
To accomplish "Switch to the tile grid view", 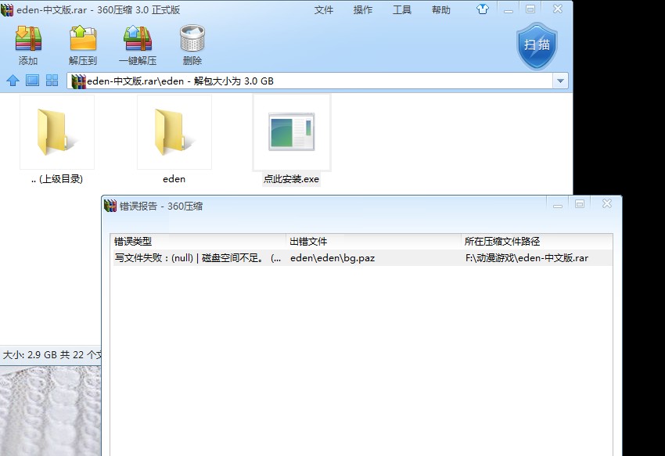I will coord(52,80).
